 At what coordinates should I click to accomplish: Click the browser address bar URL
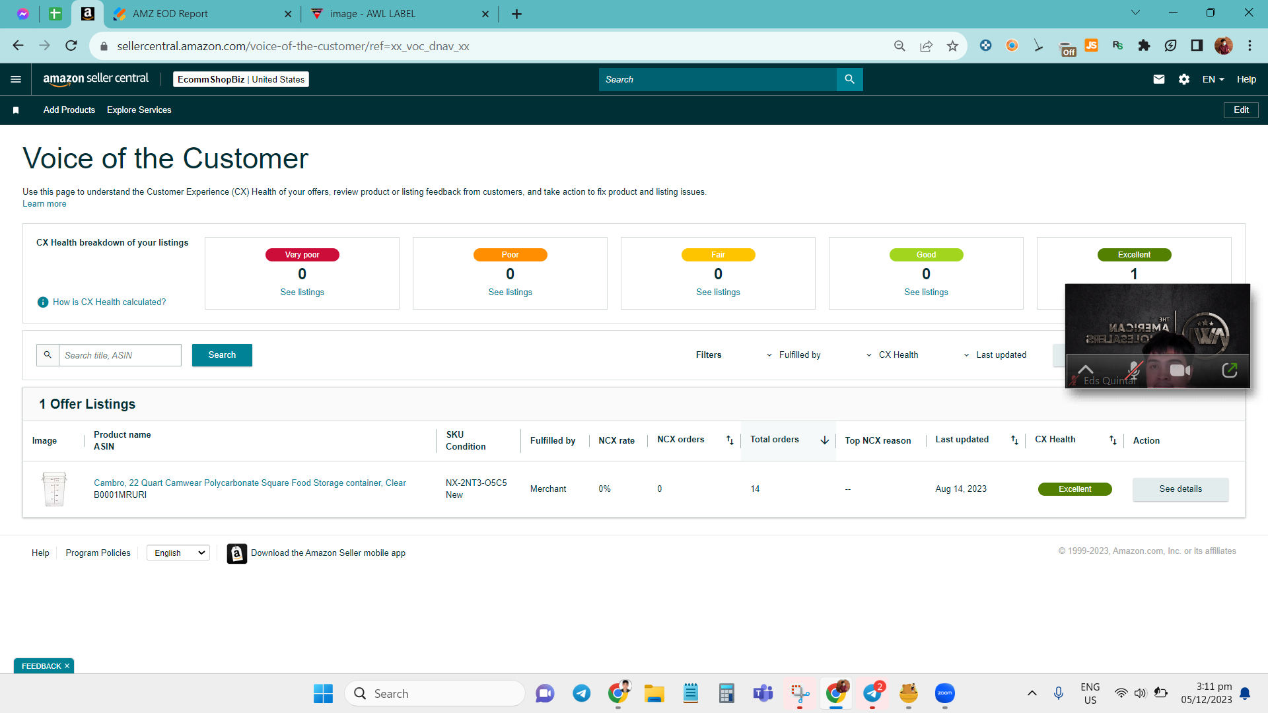293,46
